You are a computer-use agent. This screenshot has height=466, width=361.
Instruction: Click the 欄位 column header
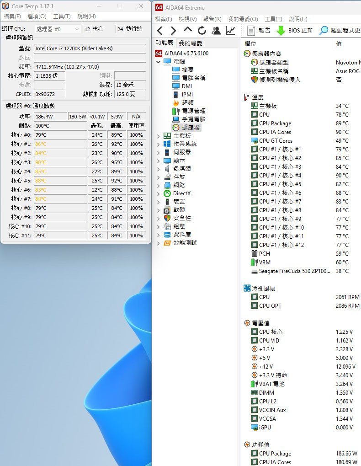click(287, 44)
